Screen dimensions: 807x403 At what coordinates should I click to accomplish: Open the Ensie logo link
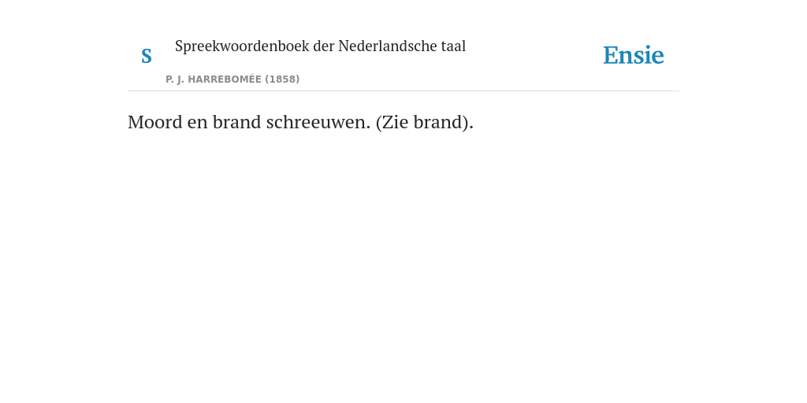(x=634, y=56)
